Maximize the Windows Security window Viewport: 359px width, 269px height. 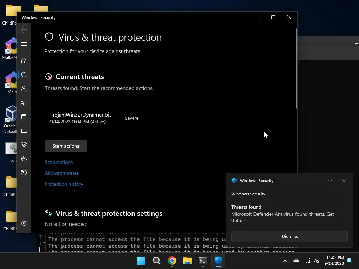tap(273, 17)
